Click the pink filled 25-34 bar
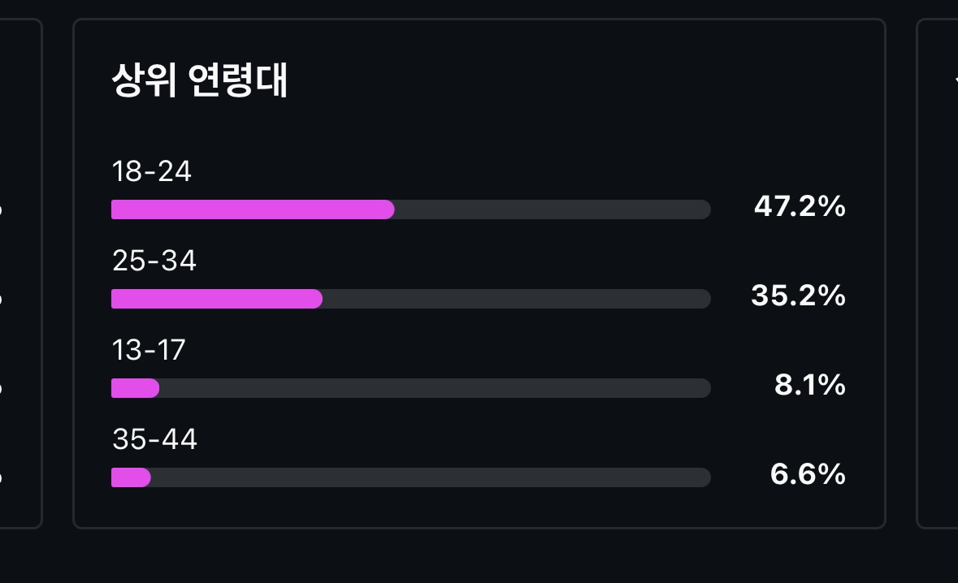This screenshot has height=583, width=958. [x=216, y=299]
